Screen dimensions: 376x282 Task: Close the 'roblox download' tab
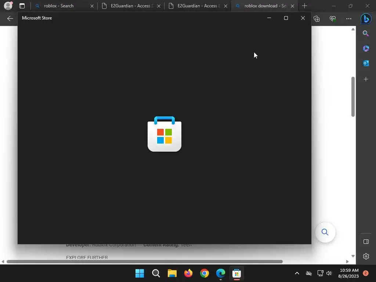coord(292,6)
